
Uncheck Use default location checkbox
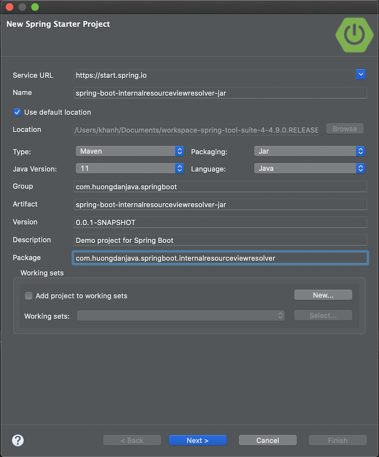coord(18,112)
